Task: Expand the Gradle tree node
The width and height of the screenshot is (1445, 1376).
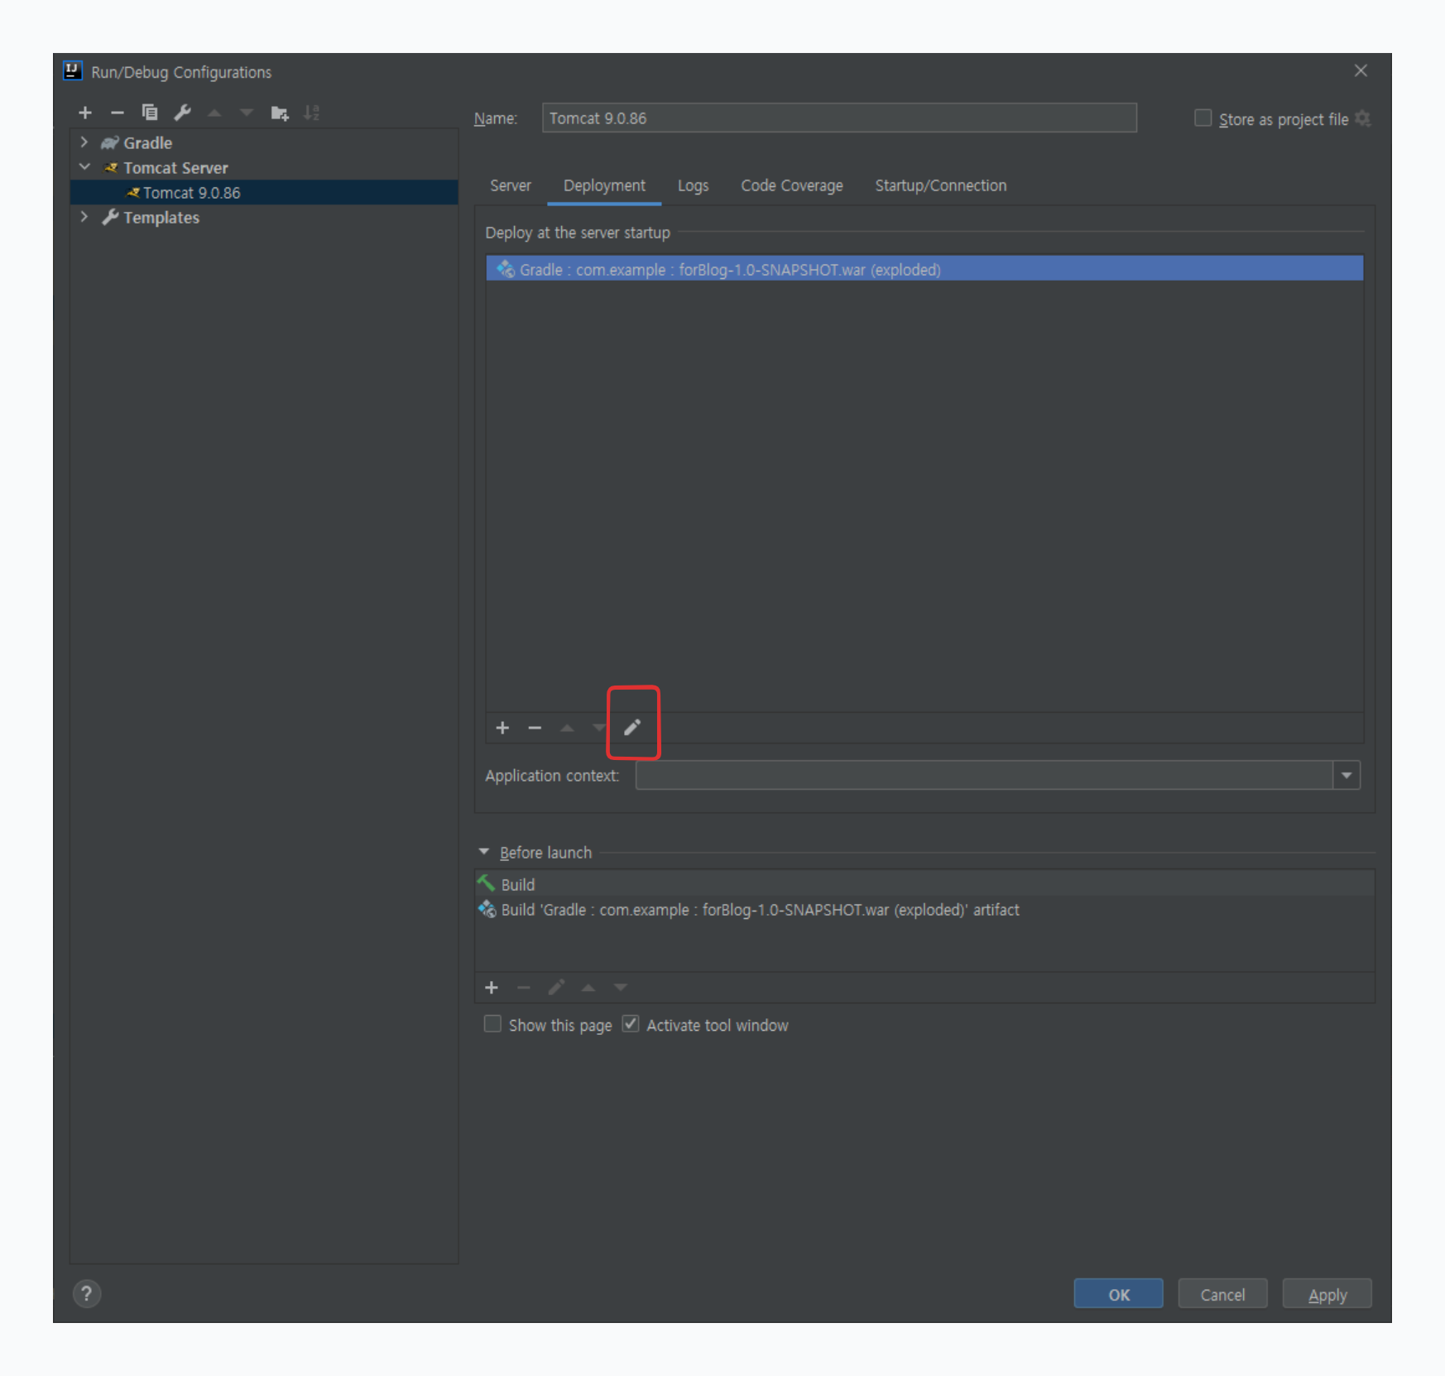Action: [84, 142]
